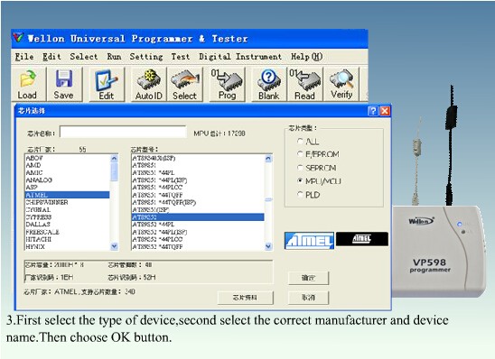Open the Digital Instrument menu
495x359 pixels.
(240, 57)
